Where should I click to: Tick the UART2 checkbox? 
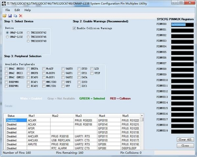[63, 77]
